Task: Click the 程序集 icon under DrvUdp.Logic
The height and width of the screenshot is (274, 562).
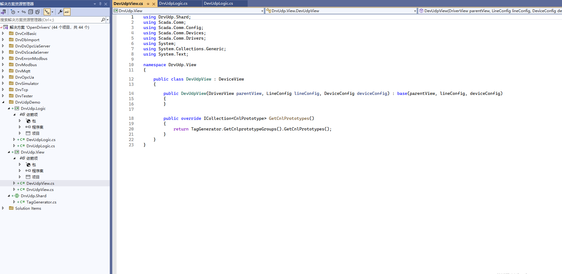Action: click(x=28, y=127)
